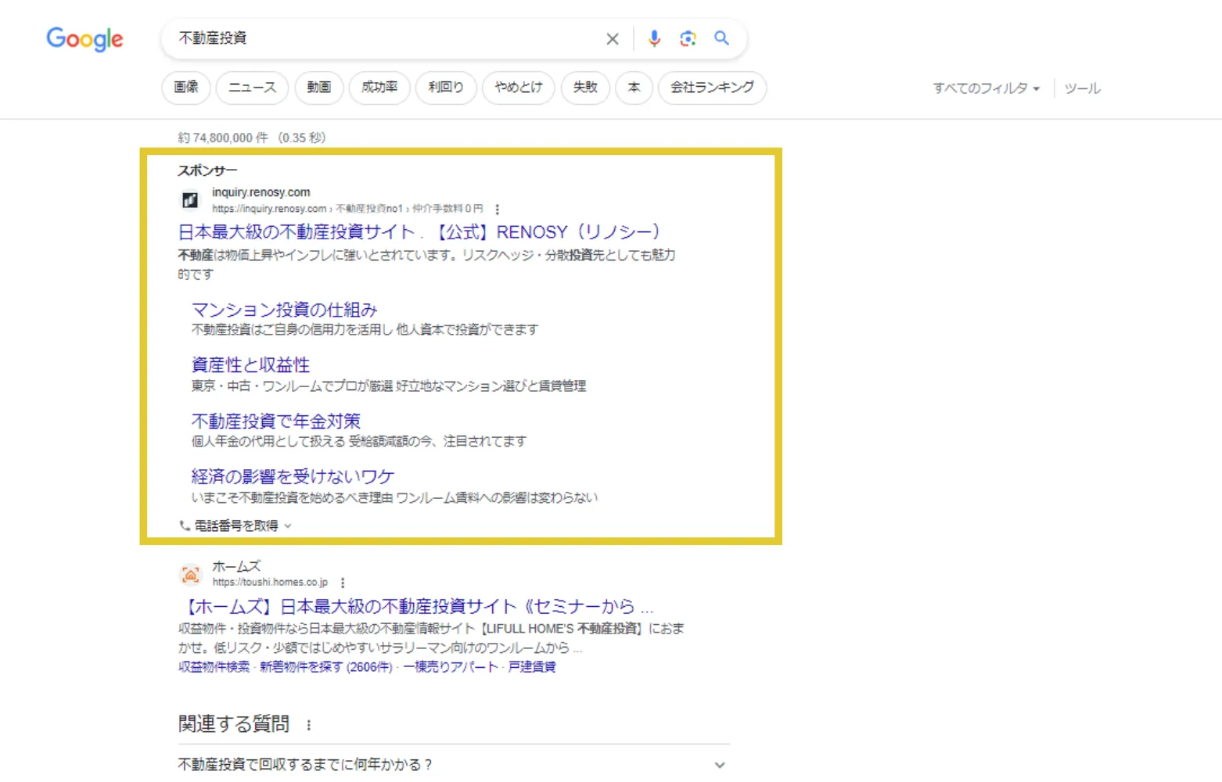Click the 収益物件検索 sublink
The height and width of the screenshot is (782, 1222).
pyautogui.click(x=214, y=667)
